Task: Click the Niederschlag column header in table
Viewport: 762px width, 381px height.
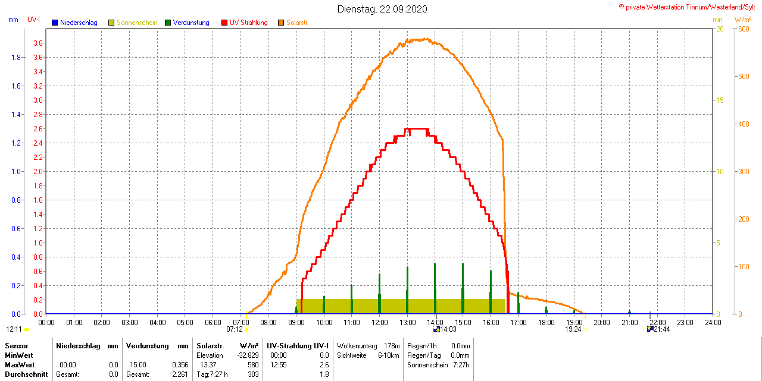Action: (77, 345)
